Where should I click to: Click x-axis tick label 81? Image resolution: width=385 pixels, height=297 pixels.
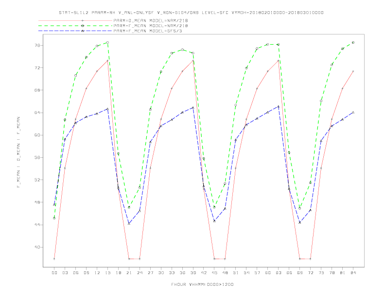(343, 273)
